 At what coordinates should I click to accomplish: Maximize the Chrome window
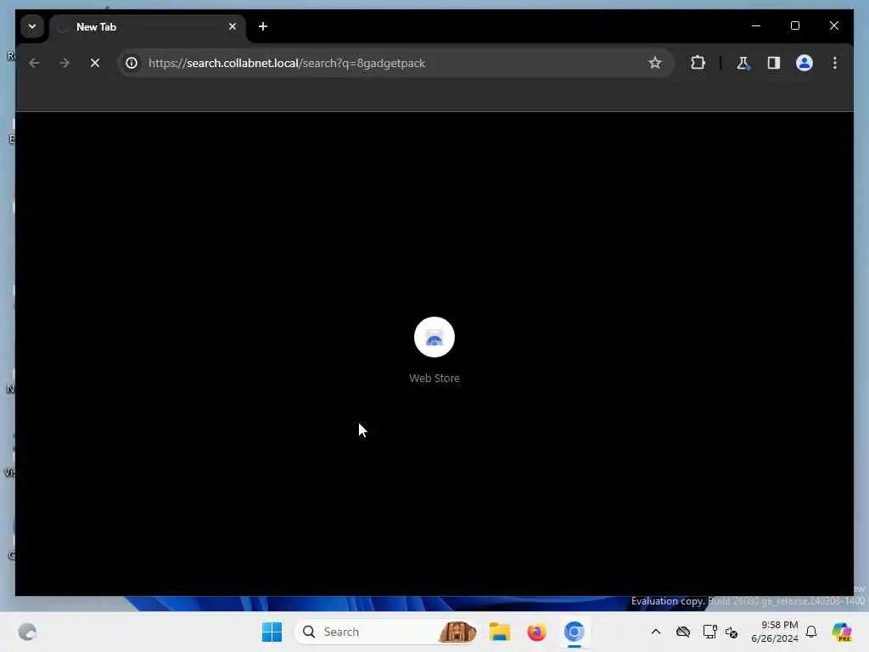794,26
